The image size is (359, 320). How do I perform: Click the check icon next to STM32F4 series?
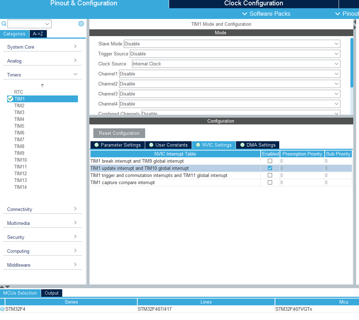2,309
